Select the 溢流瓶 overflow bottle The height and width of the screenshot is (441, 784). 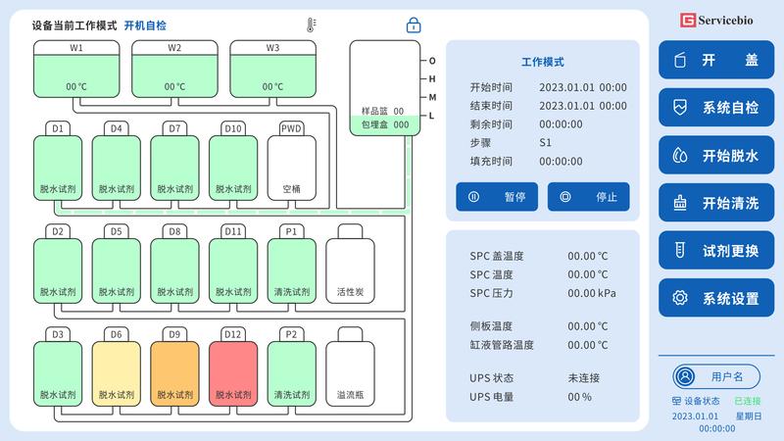350,367
